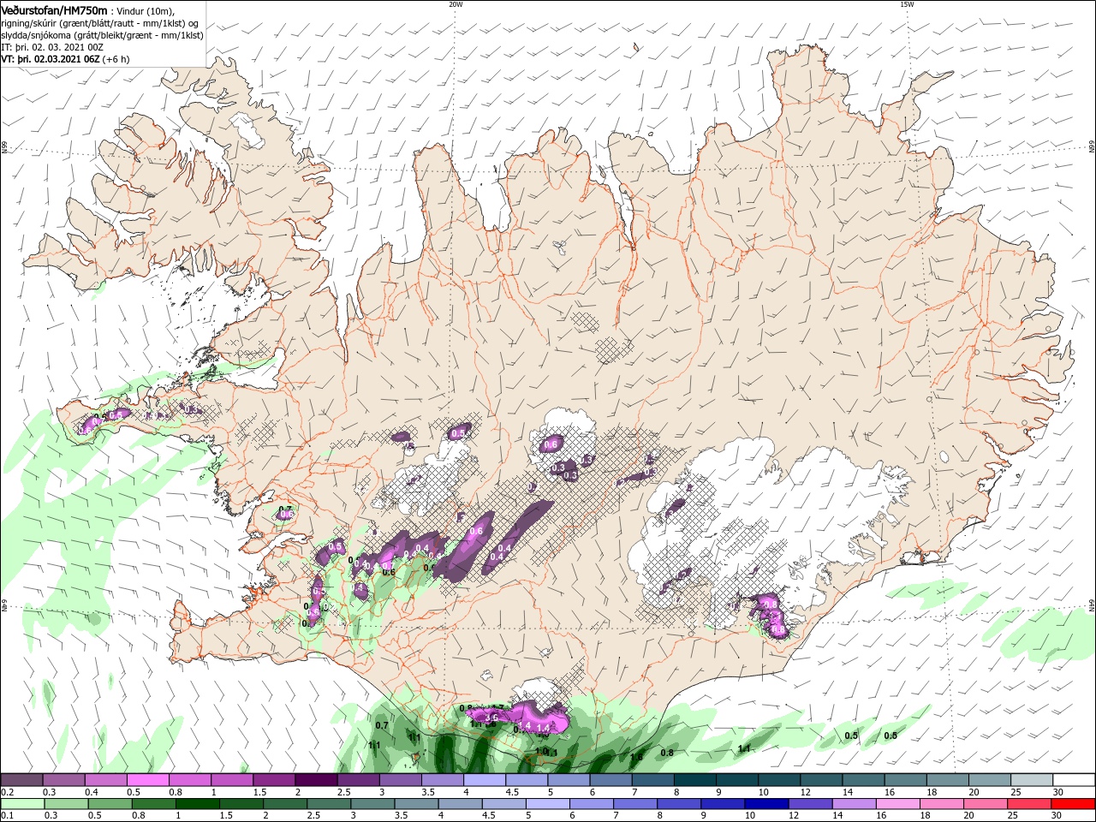Click the 'VT: þri. 02.03.2021 06Z' valid time

pyautogui.click(x=51, y=59)
